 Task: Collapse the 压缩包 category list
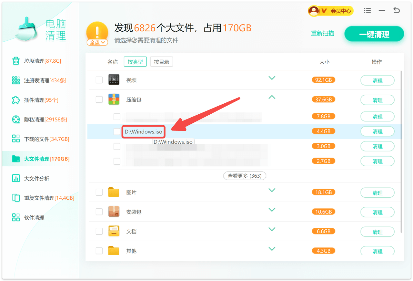tap(272, 97)
